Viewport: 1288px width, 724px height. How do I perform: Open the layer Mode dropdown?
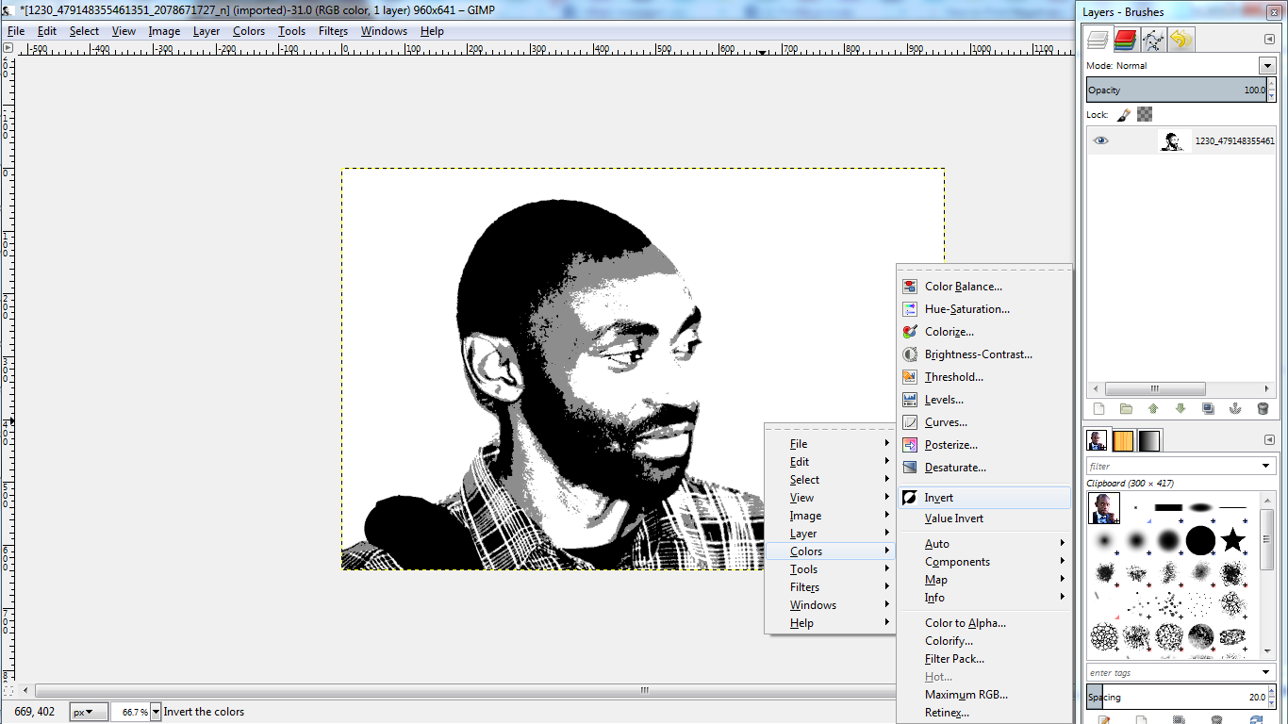click(1267, 66)
